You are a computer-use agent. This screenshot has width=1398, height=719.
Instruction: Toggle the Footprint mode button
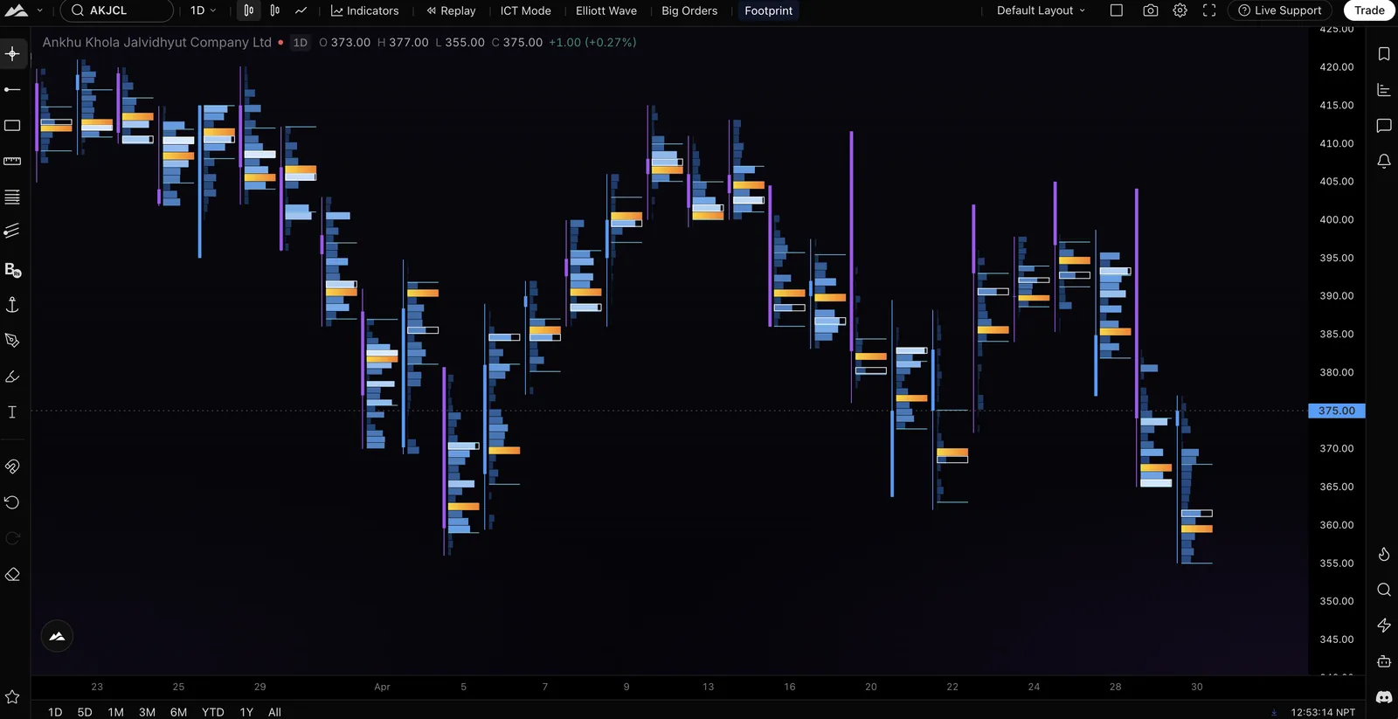pos(769,10)
